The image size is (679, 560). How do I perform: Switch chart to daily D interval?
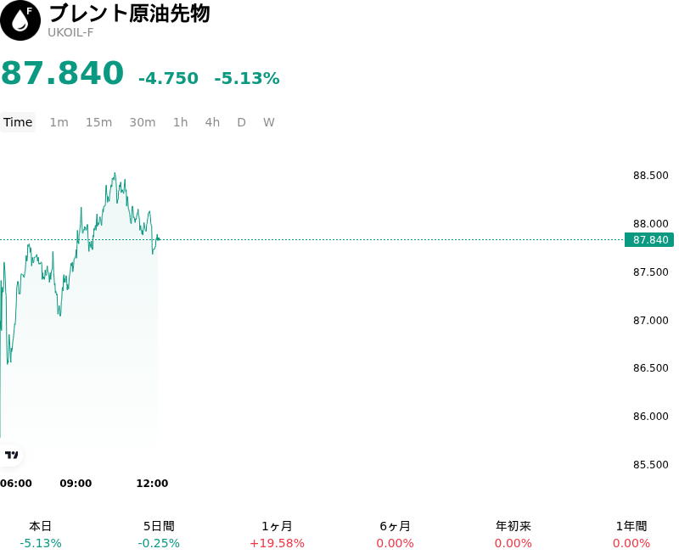241,122
